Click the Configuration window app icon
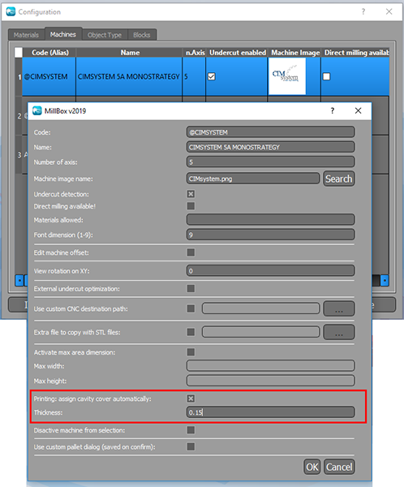Image resolution: width=404 pixels, height=487 pixels. coord(11,12)
